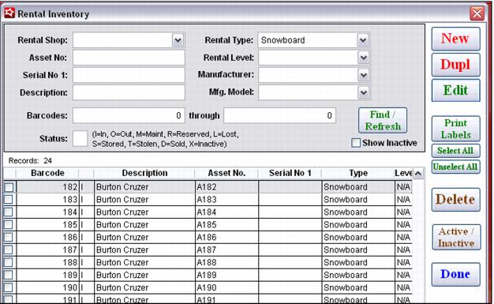Image resolution: width=494 pixels, height=304 pixels.
Task: Focus the Asset No input field
Action: coord(129,58)
